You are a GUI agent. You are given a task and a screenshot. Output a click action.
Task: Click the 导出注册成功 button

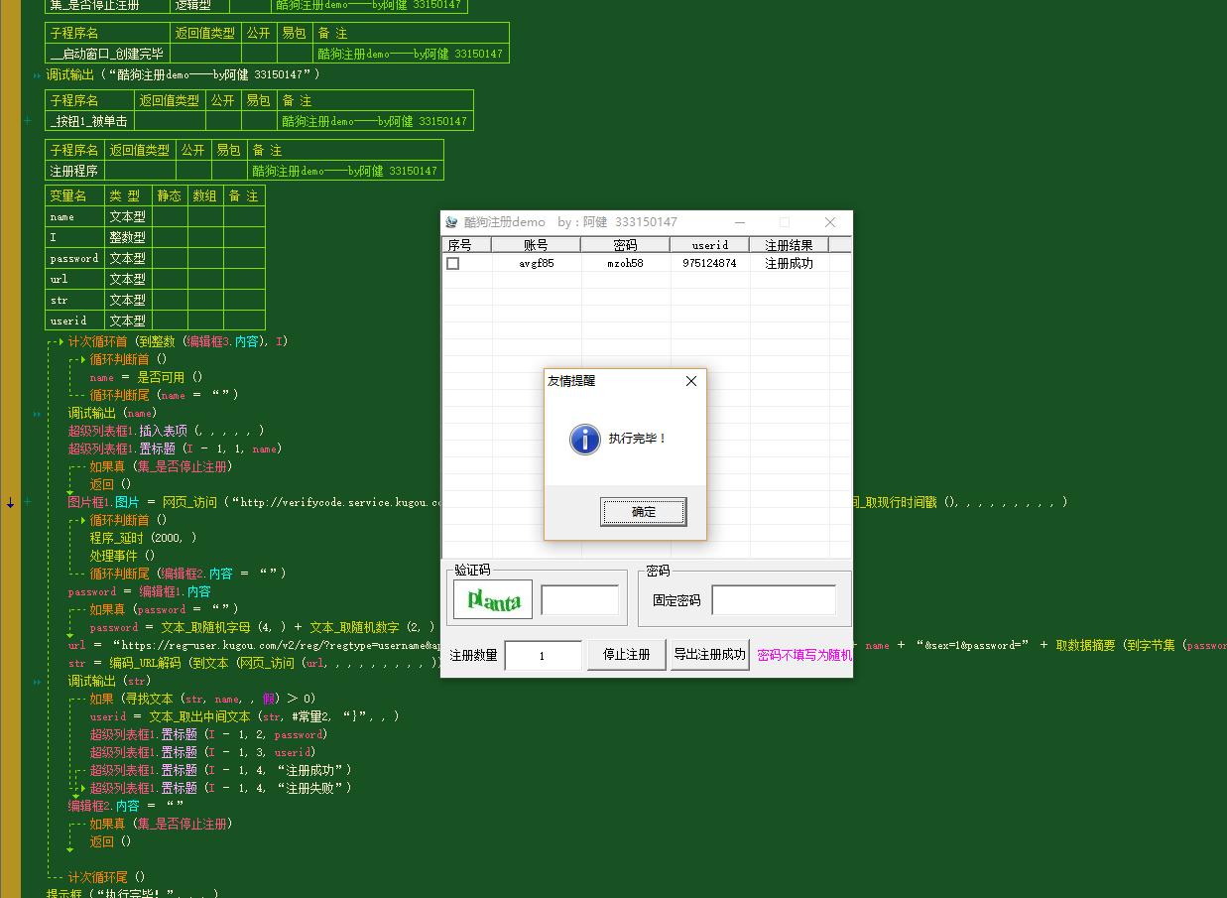[x=709, y=655]
